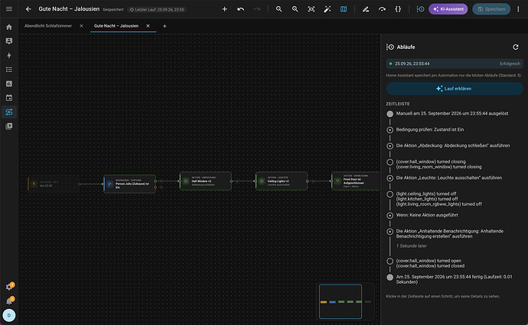Image resolution: width=528 pixels, height=325 pixels.
Task: Rename automation with the edit pen icon
Action: 366,9
